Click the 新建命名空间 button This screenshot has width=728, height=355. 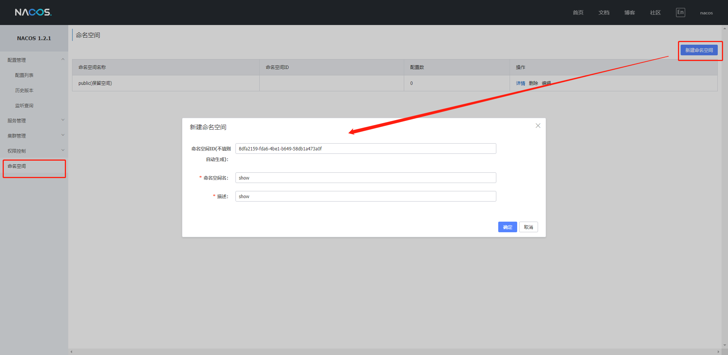pyautogui.click(x=699, y=50)
